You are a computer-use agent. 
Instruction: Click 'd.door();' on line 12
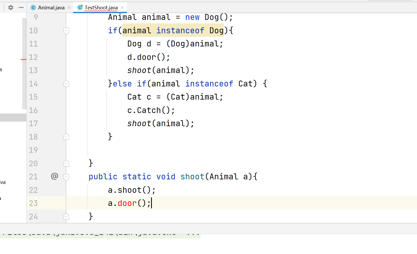coord(148,57)
